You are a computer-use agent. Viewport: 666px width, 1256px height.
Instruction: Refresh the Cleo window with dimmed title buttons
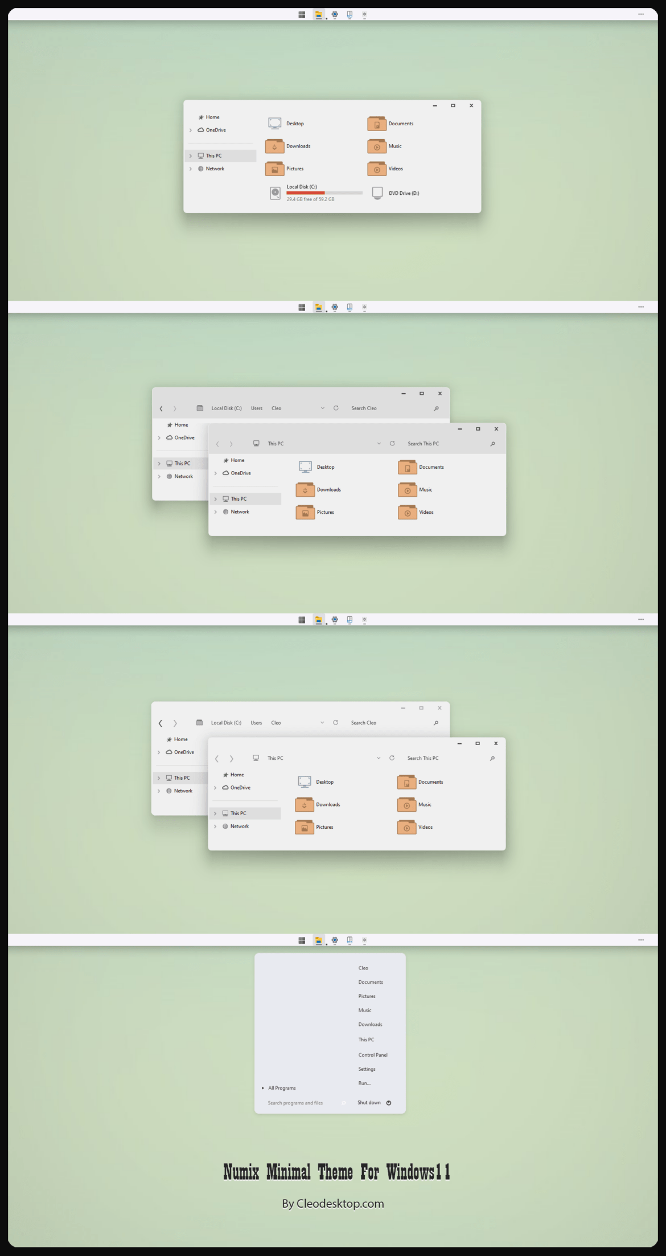tap(335, 723)
